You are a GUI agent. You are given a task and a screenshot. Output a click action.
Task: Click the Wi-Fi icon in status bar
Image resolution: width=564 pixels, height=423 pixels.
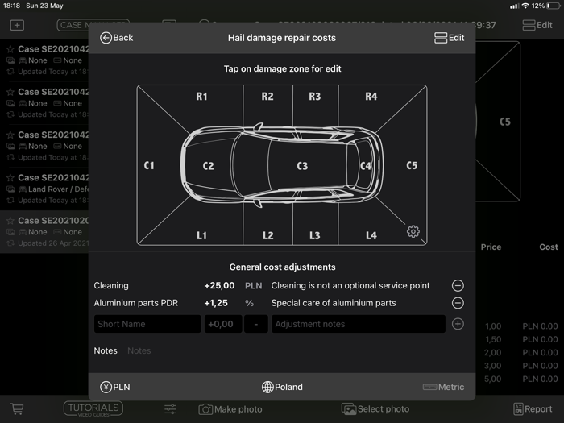coord(525,6)
